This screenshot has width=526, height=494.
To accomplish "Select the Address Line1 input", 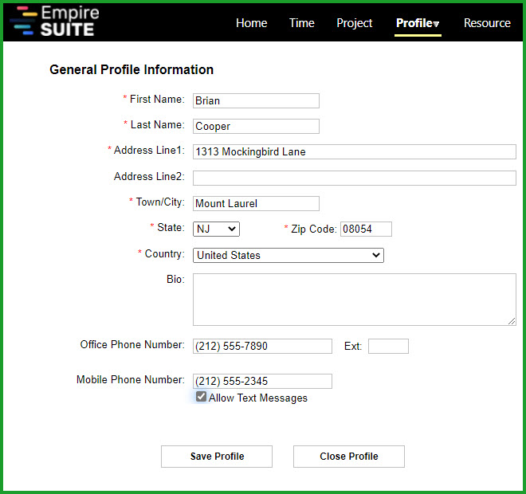I will click(354, 151).
